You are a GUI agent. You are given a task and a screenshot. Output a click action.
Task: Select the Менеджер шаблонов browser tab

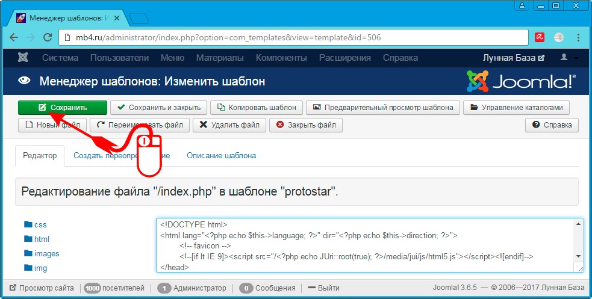click(x=69, y=18)
